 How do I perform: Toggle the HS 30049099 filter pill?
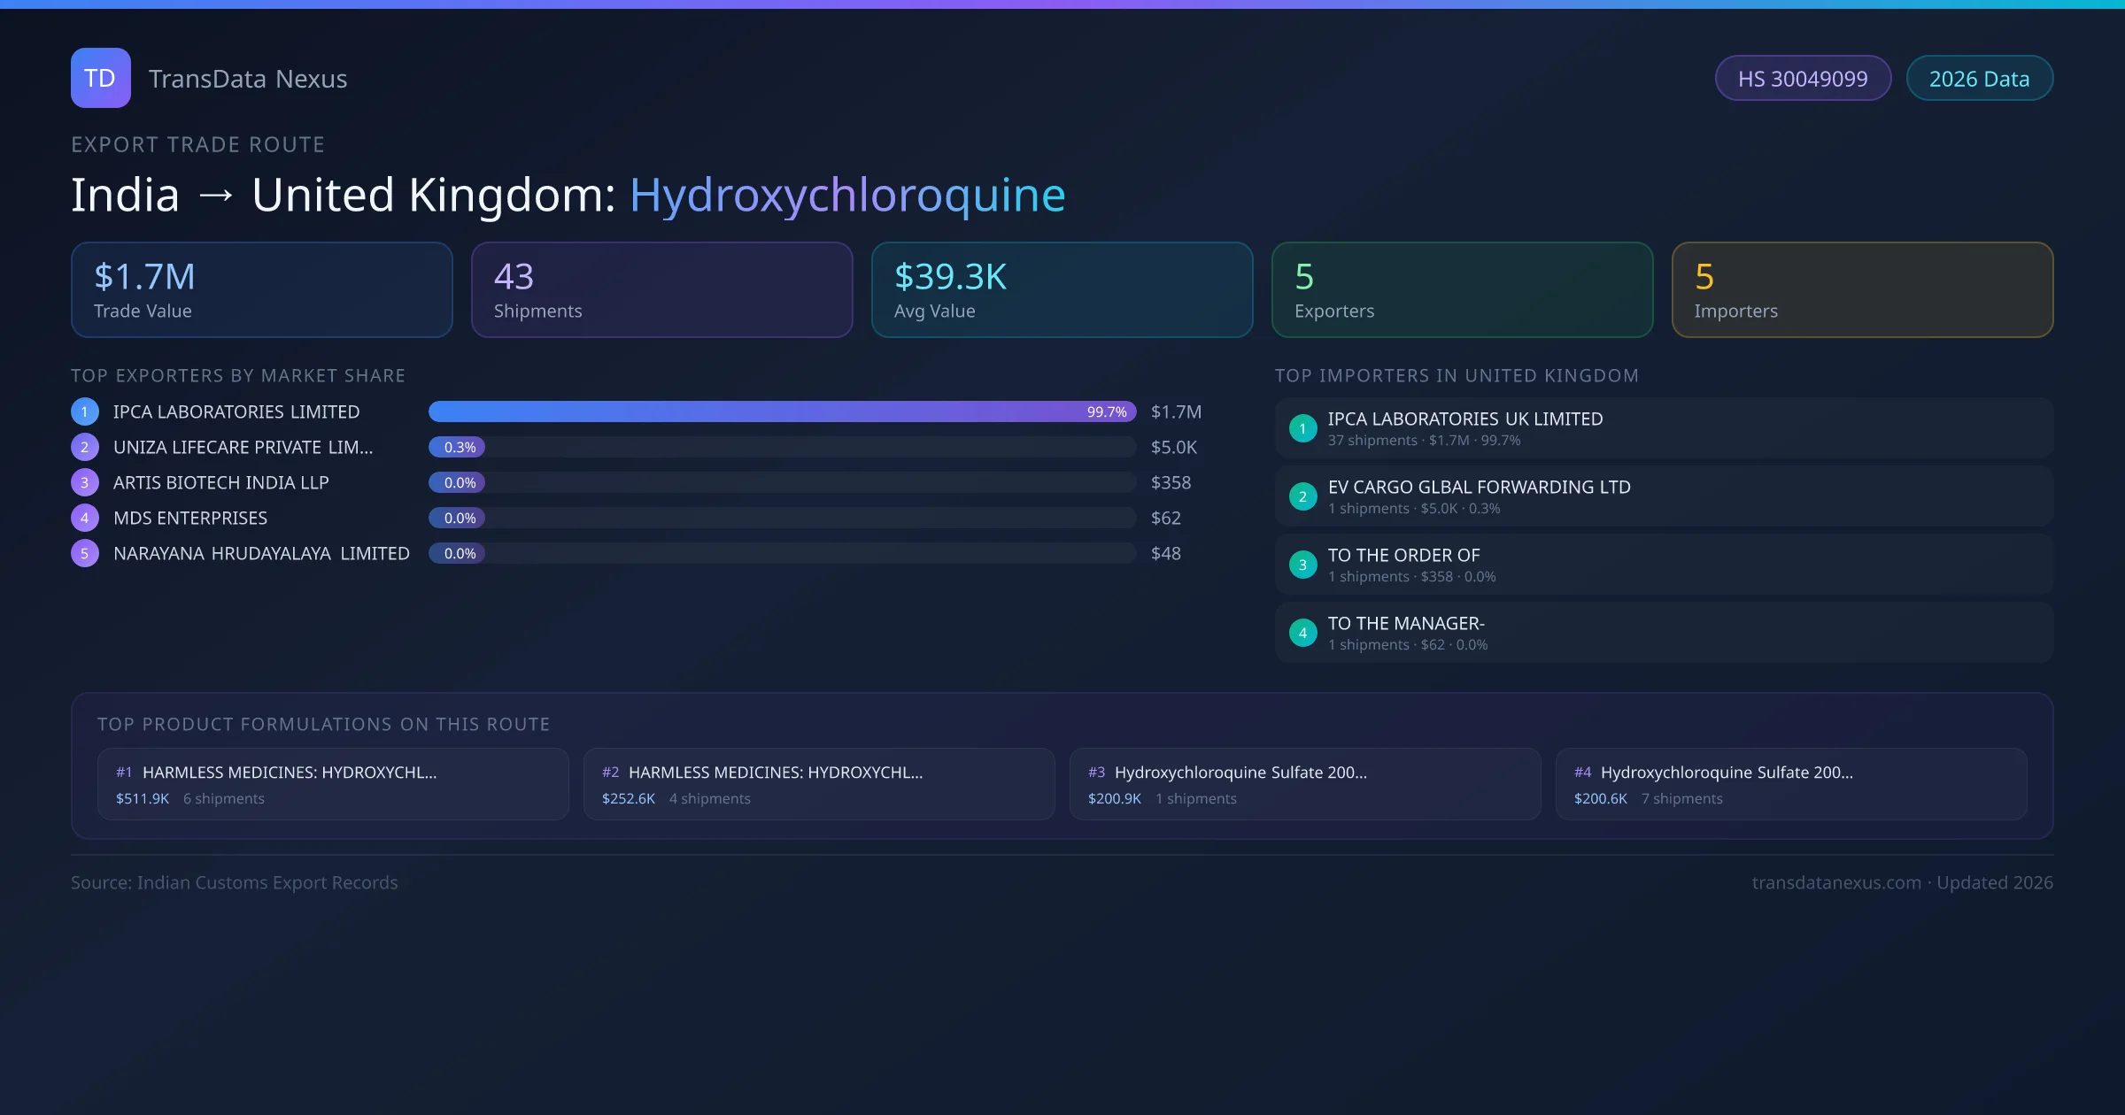pos(1803,78)
